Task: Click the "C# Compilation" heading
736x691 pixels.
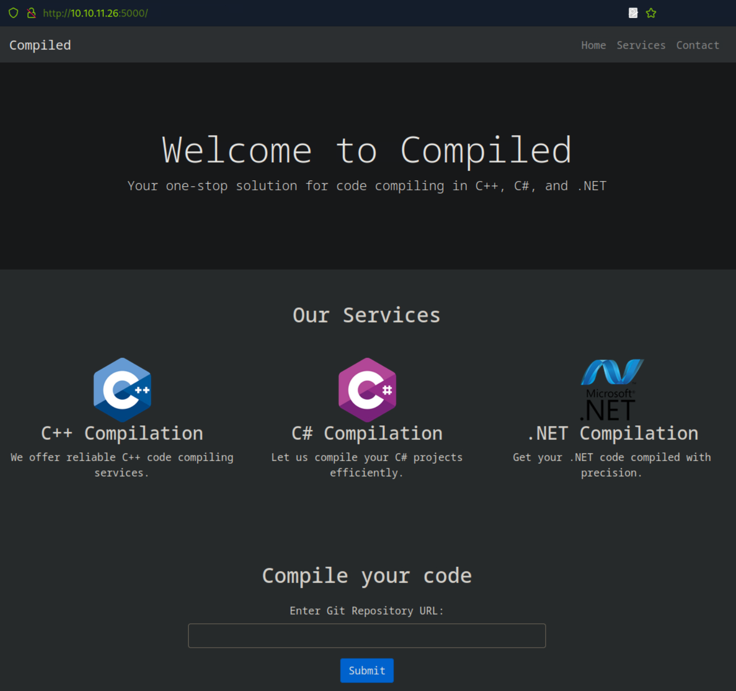Action: pos(367,433)
